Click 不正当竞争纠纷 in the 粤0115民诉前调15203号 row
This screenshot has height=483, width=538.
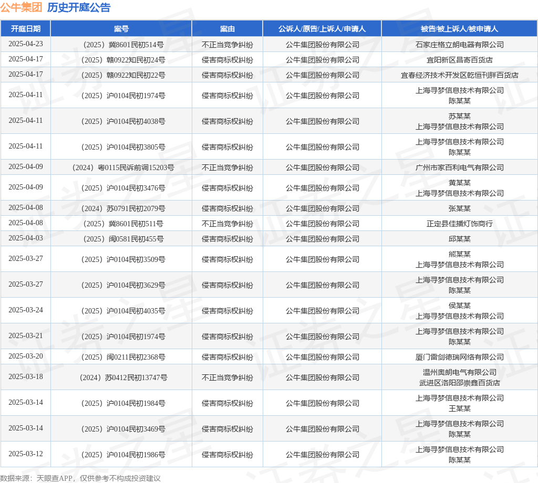pyautogui.click(x=227, y=167)
